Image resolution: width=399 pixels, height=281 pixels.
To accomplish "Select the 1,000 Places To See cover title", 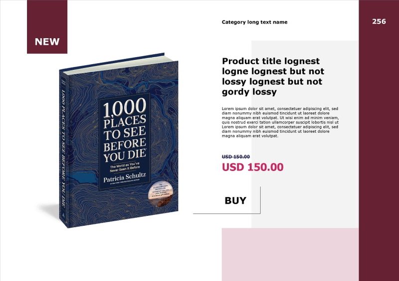I will point(125,130).
